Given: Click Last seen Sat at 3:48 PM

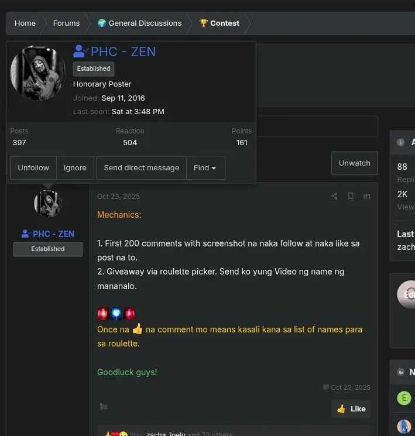Looking at the screenshot, I should tap(118, 112).
